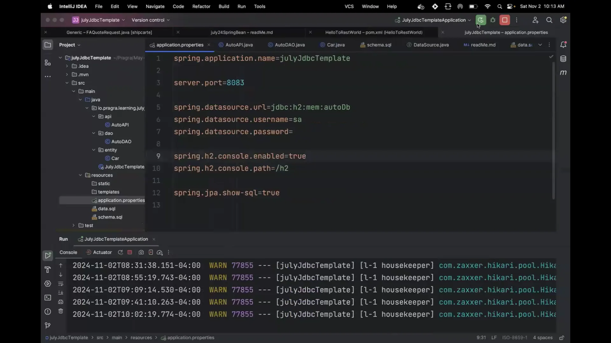Open IDE settings gear icon

pyautogui.click(x=563, y=20)
